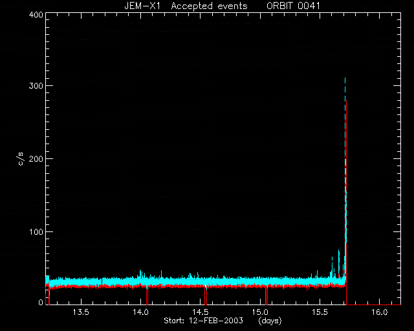Click the top of the tall cyan spike
Image resolution: width=414 pixels, height=331 pixels.
point(345,79)
